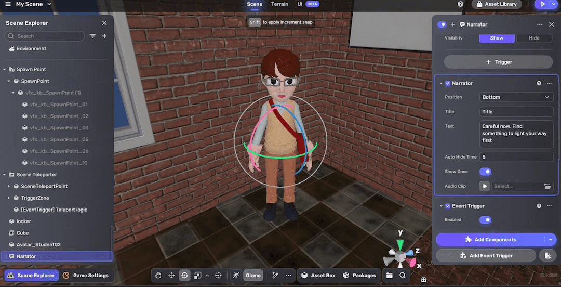Screen dimensions: 561x287
Task: Click the Add Components button
Action: [x=491, y=240]
